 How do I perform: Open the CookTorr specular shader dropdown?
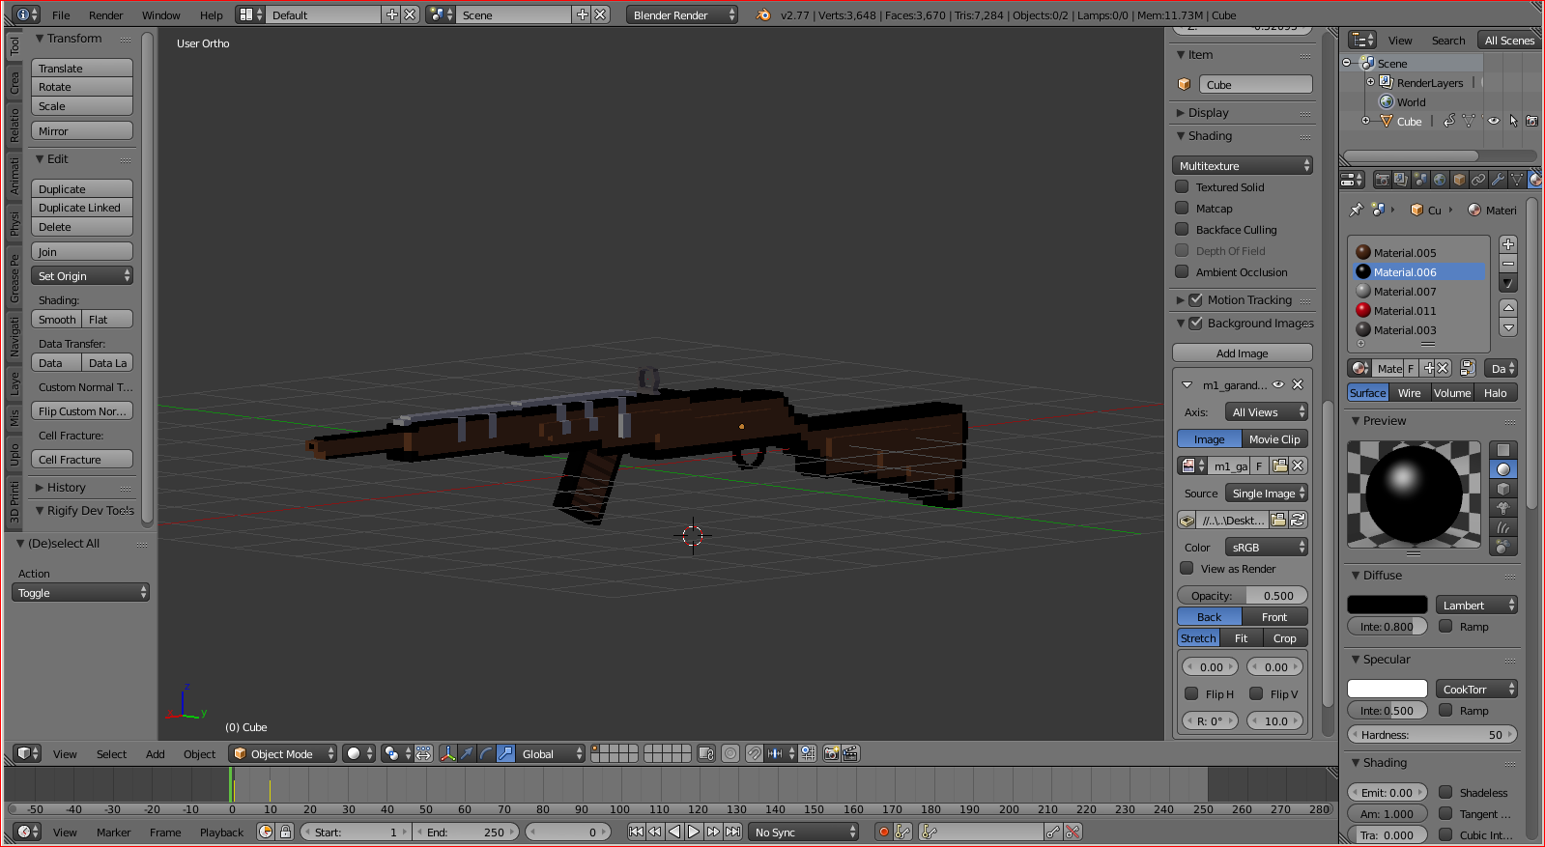click(1476, 689)
